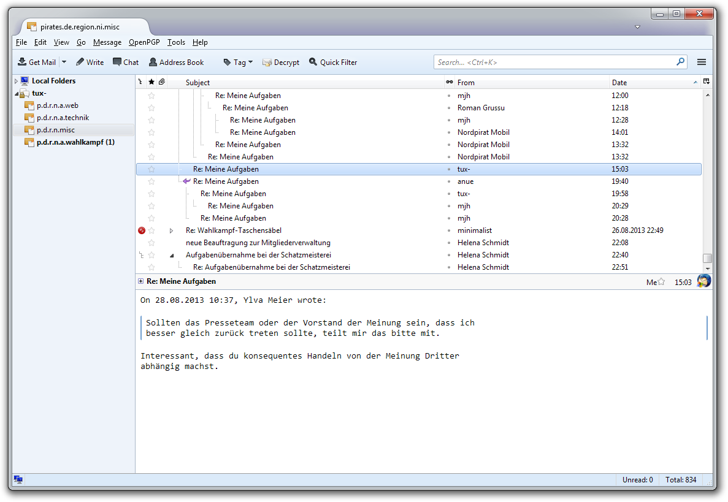Open the Tag dropdown arrow
This screenshot has width=728, height=502.
pos(250,62)
